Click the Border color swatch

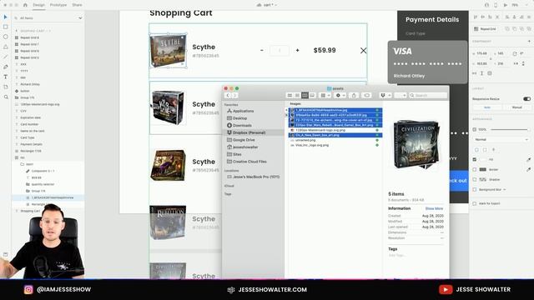tap(483, 169)
